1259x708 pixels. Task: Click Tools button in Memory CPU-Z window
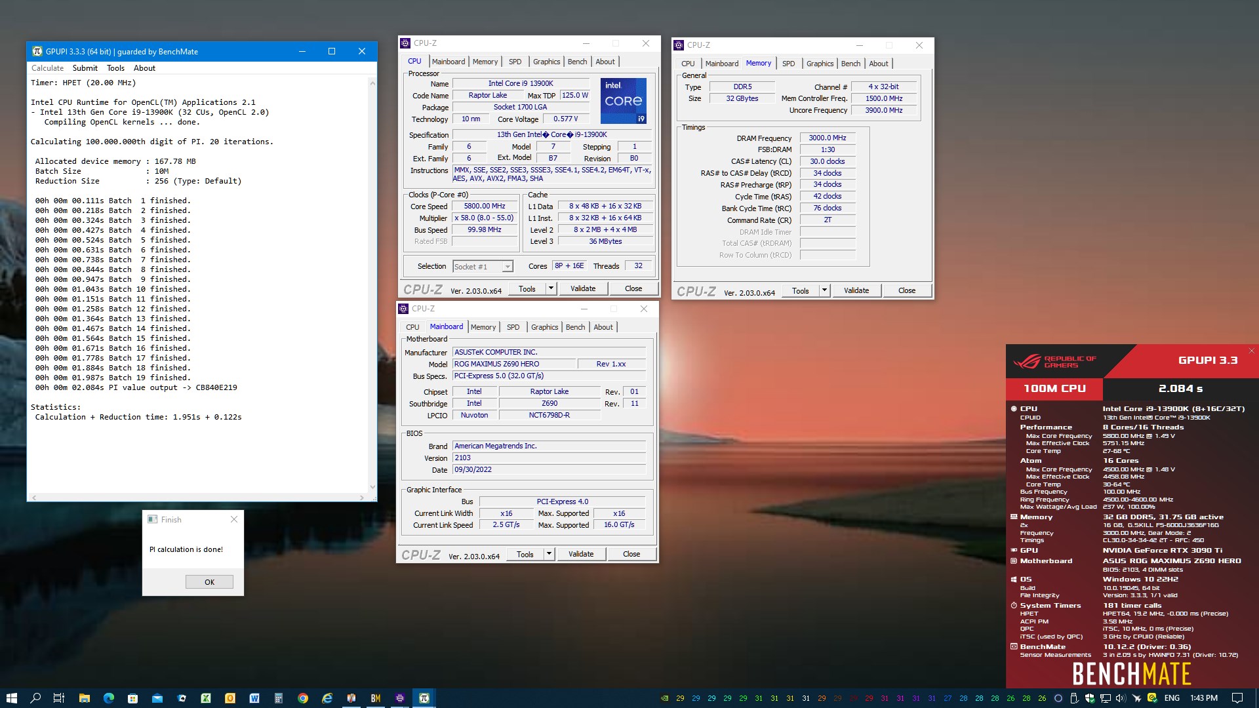[801, 290]
